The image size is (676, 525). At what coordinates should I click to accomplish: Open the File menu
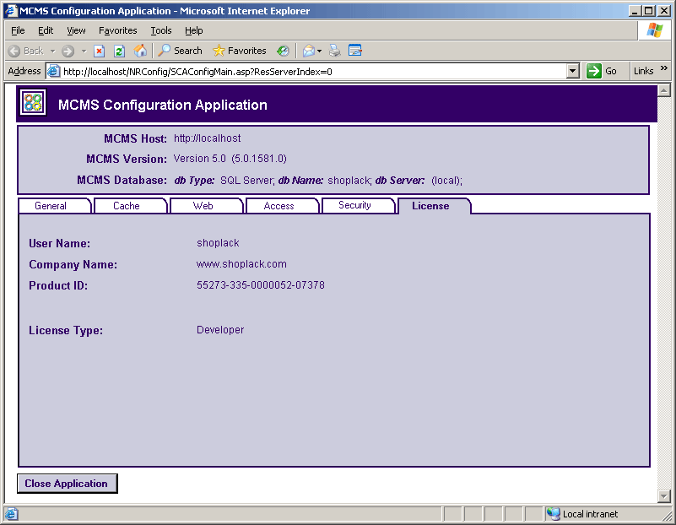click(x=18, y=30)
